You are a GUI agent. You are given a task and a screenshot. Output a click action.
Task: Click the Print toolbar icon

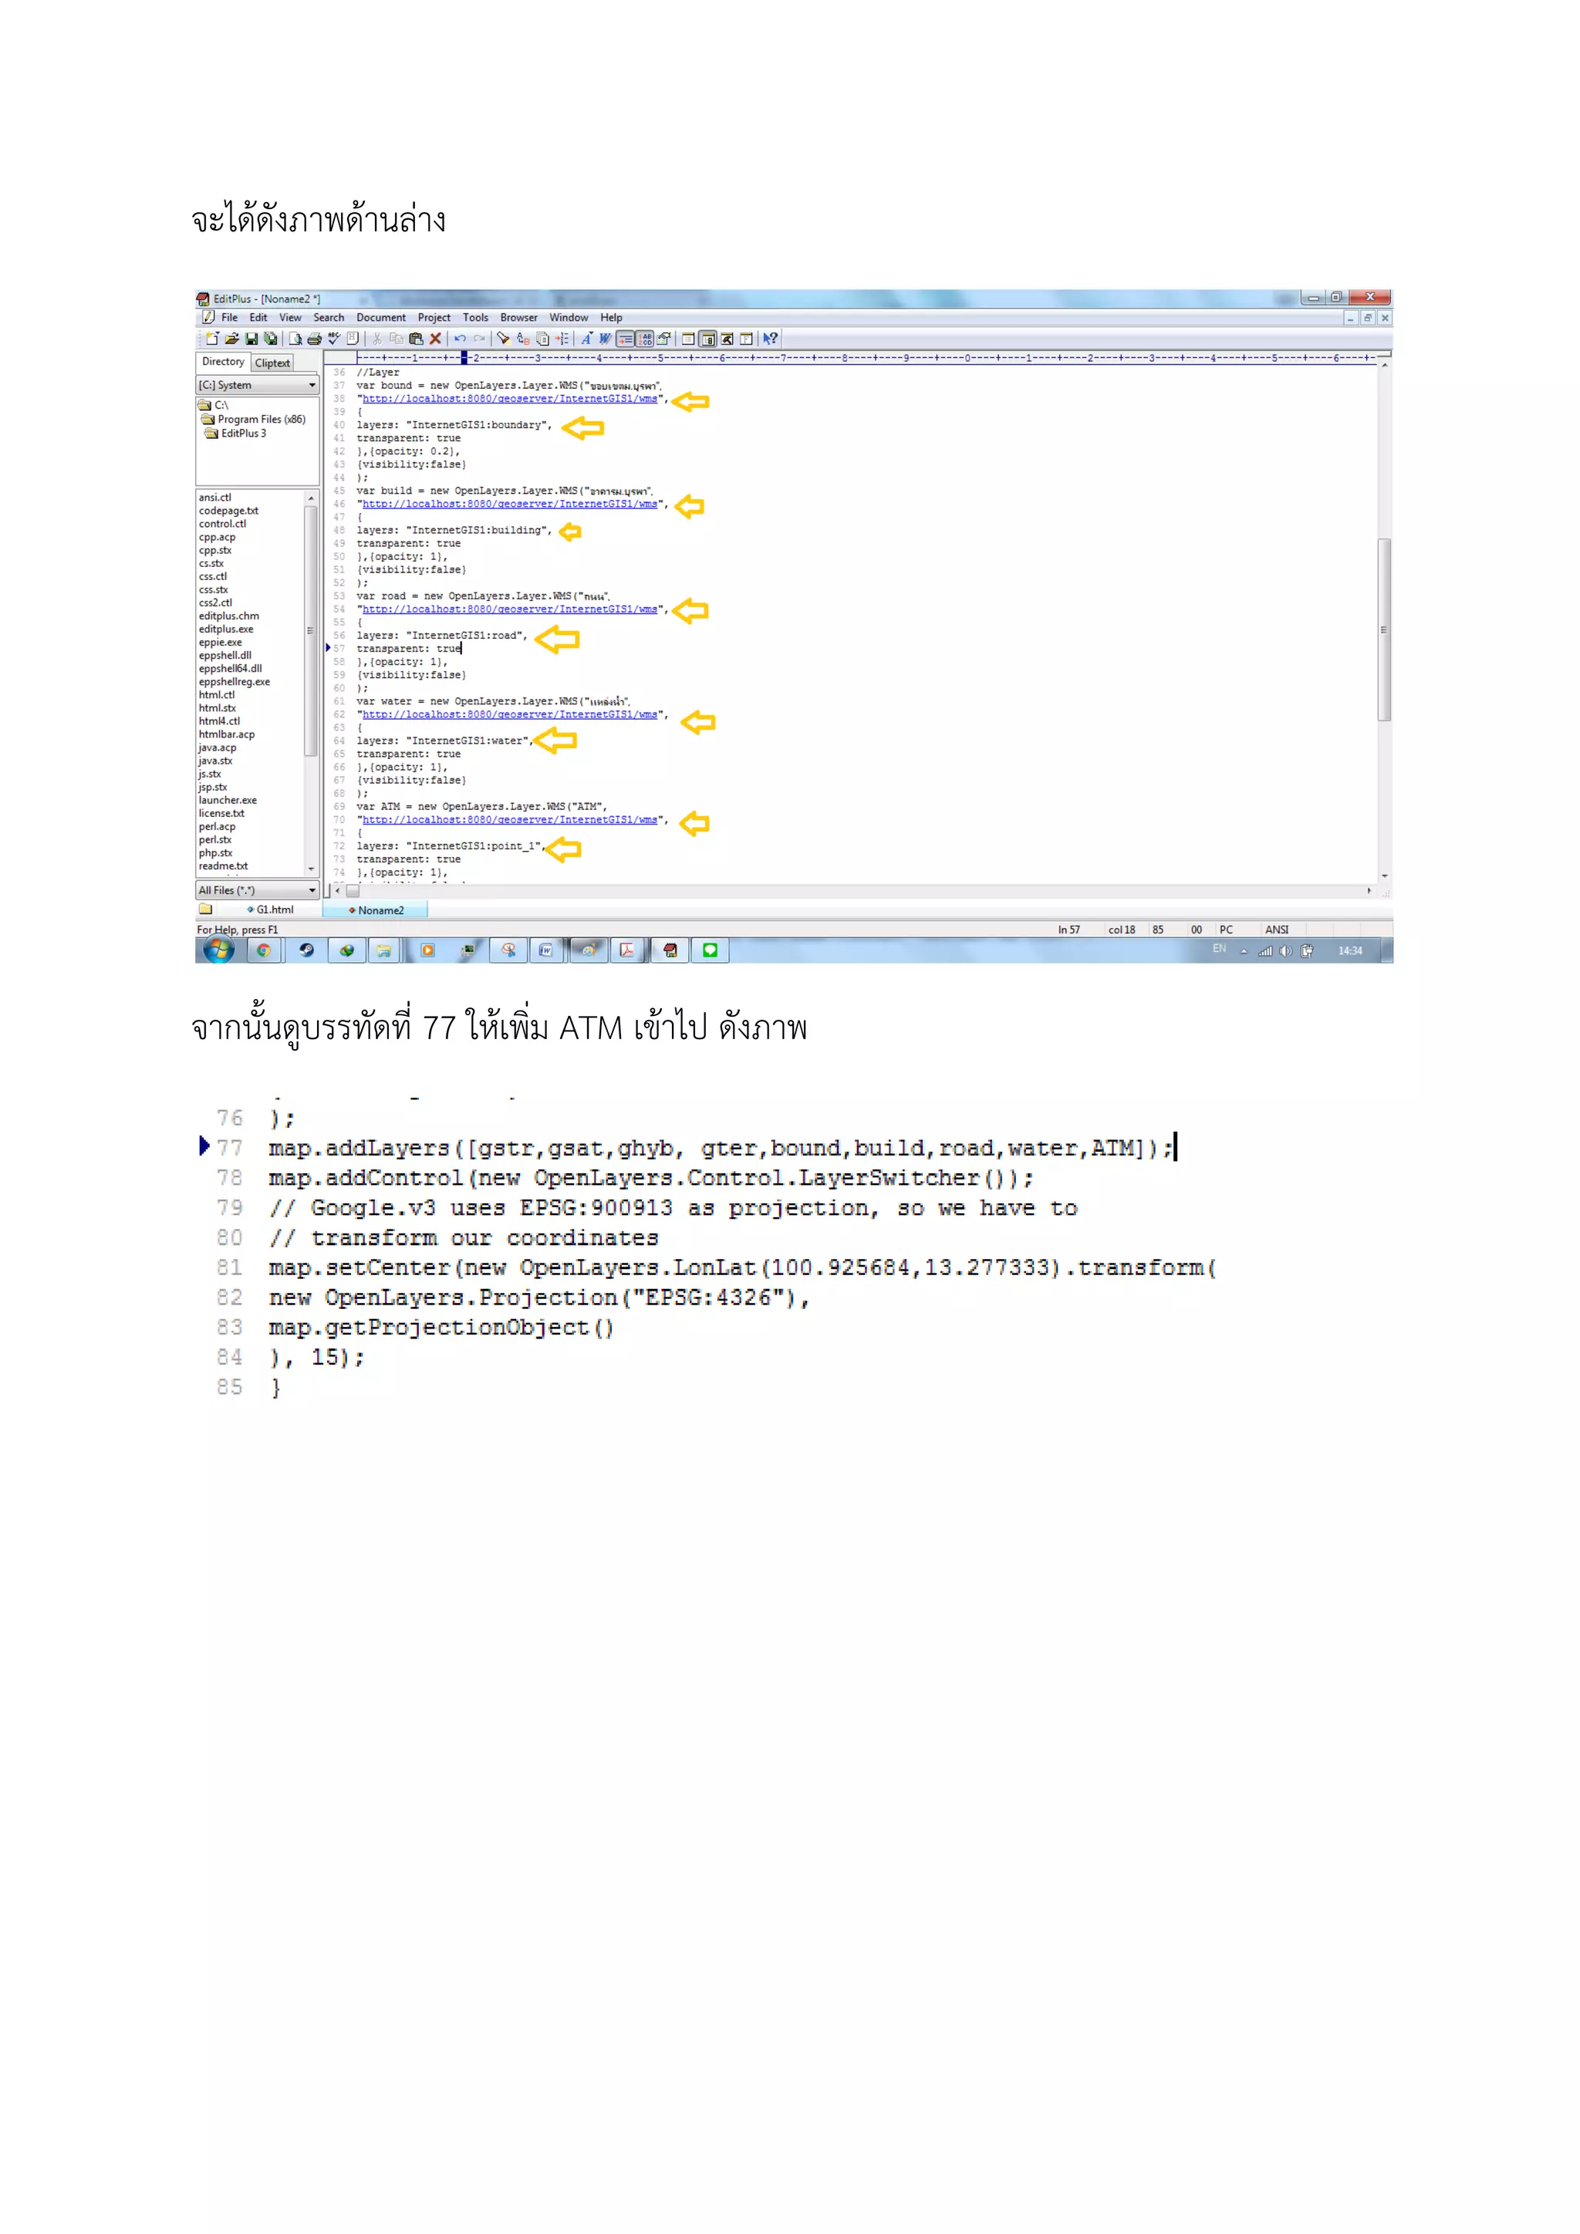(314, 339)
